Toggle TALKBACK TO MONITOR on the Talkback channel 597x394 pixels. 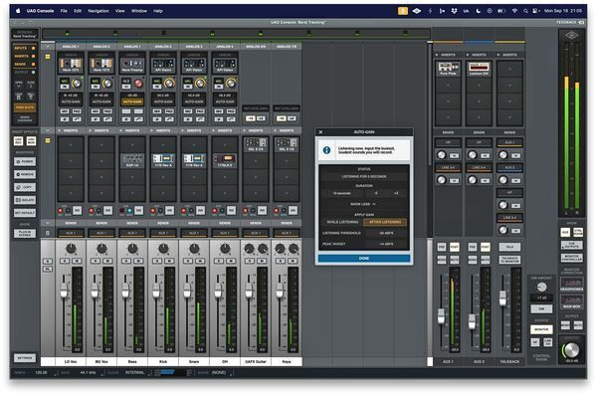click(509, 260)
